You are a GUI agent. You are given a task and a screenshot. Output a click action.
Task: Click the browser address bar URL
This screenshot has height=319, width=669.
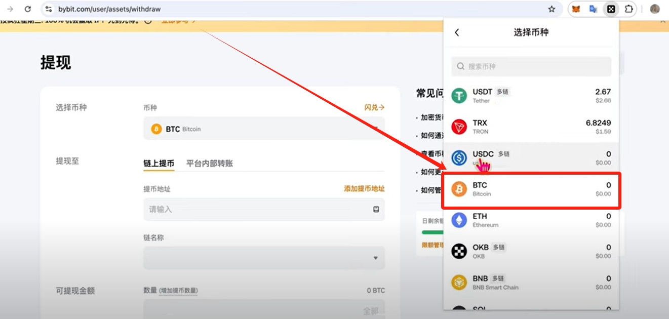(109, 9)
